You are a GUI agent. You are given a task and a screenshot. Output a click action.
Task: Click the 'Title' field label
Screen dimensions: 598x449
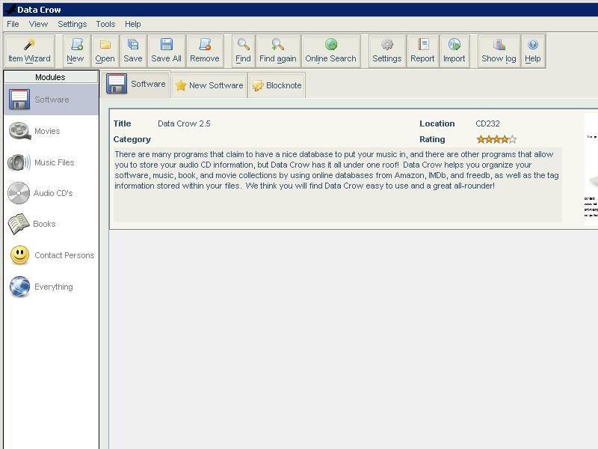click(x=122, y=123)
